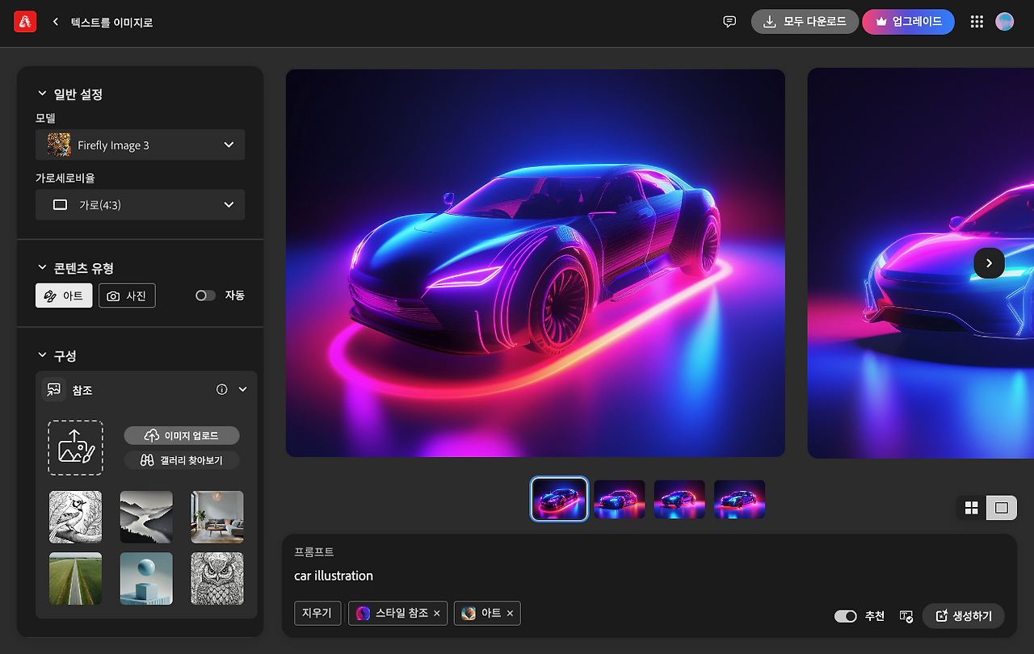The image size is (1034, 654).
Task: Disable the 추천 toggle near 생성하기
Action: tap(845, 616)
